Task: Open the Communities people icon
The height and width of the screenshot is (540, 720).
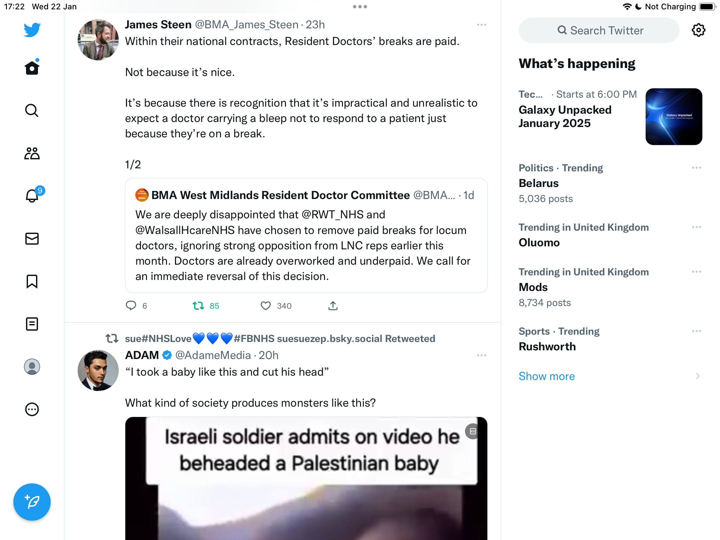Action: coord(32,153)
